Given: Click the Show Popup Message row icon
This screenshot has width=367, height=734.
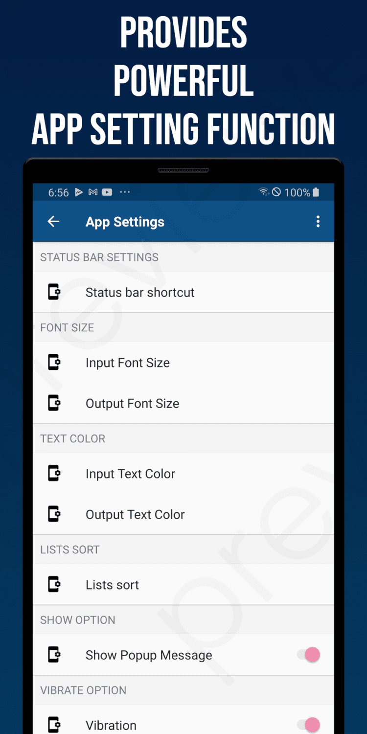Looking at the screenshot, I should tap(54, 655).
